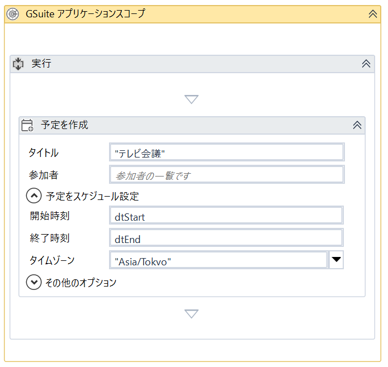The height and width of the screenshot is (367, 388).
Task: Collapse the GSuite アプリケーションスコープ activity
Action: pyautogui.click(x=373, y=14)
